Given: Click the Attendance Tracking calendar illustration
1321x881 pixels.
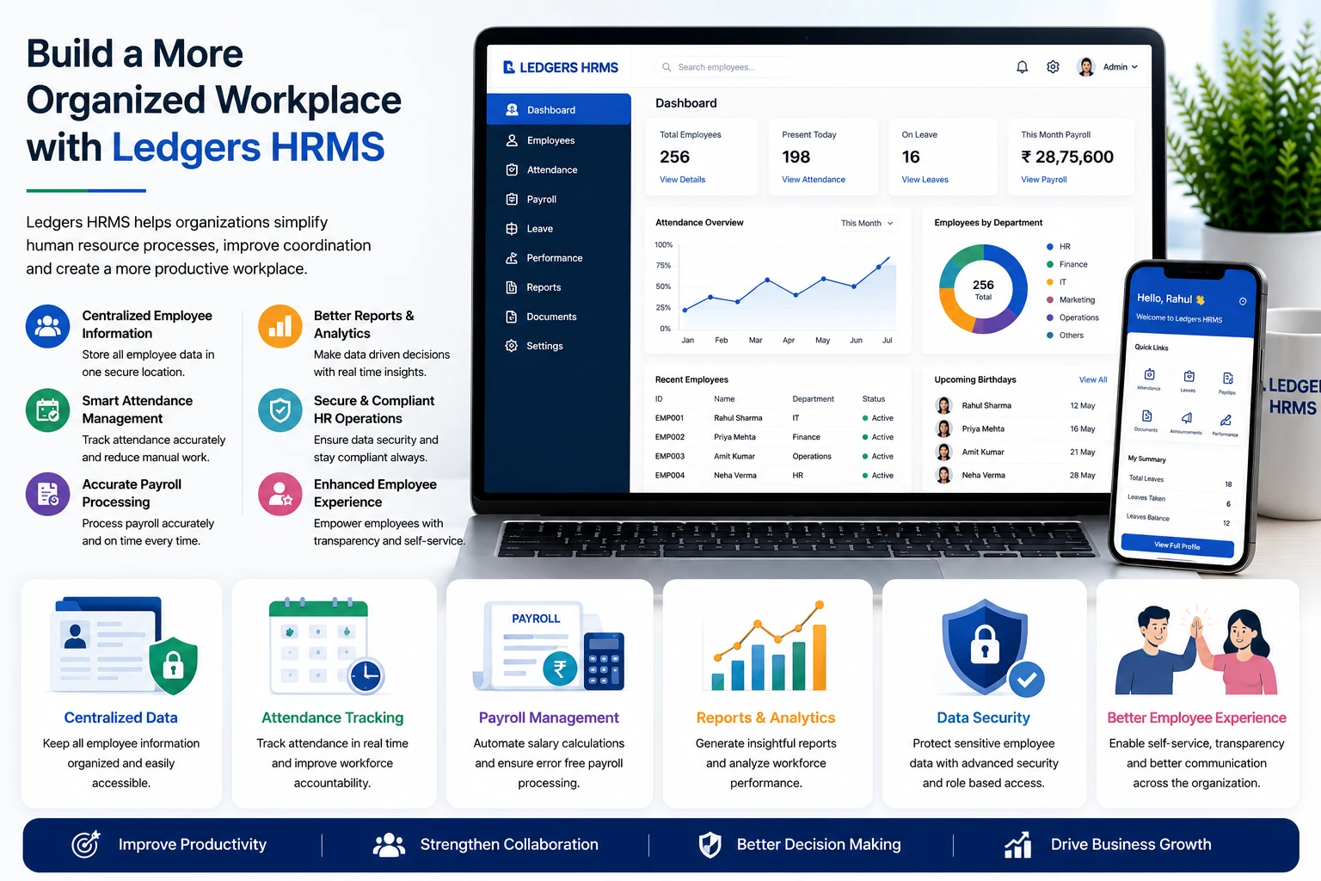Looking at the screenshot, I should click(327, 647).
